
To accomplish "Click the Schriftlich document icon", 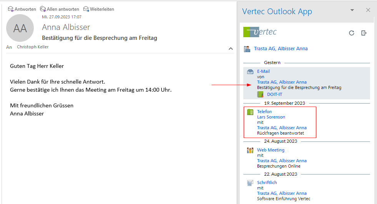I will tap(250, 183).
